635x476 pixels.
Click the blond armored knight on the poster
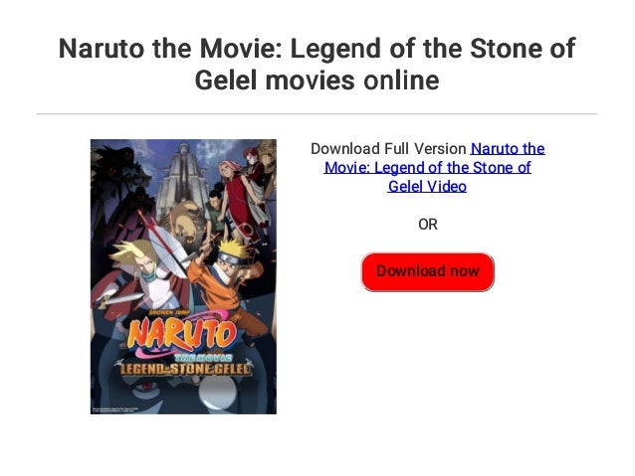point(141,275)
